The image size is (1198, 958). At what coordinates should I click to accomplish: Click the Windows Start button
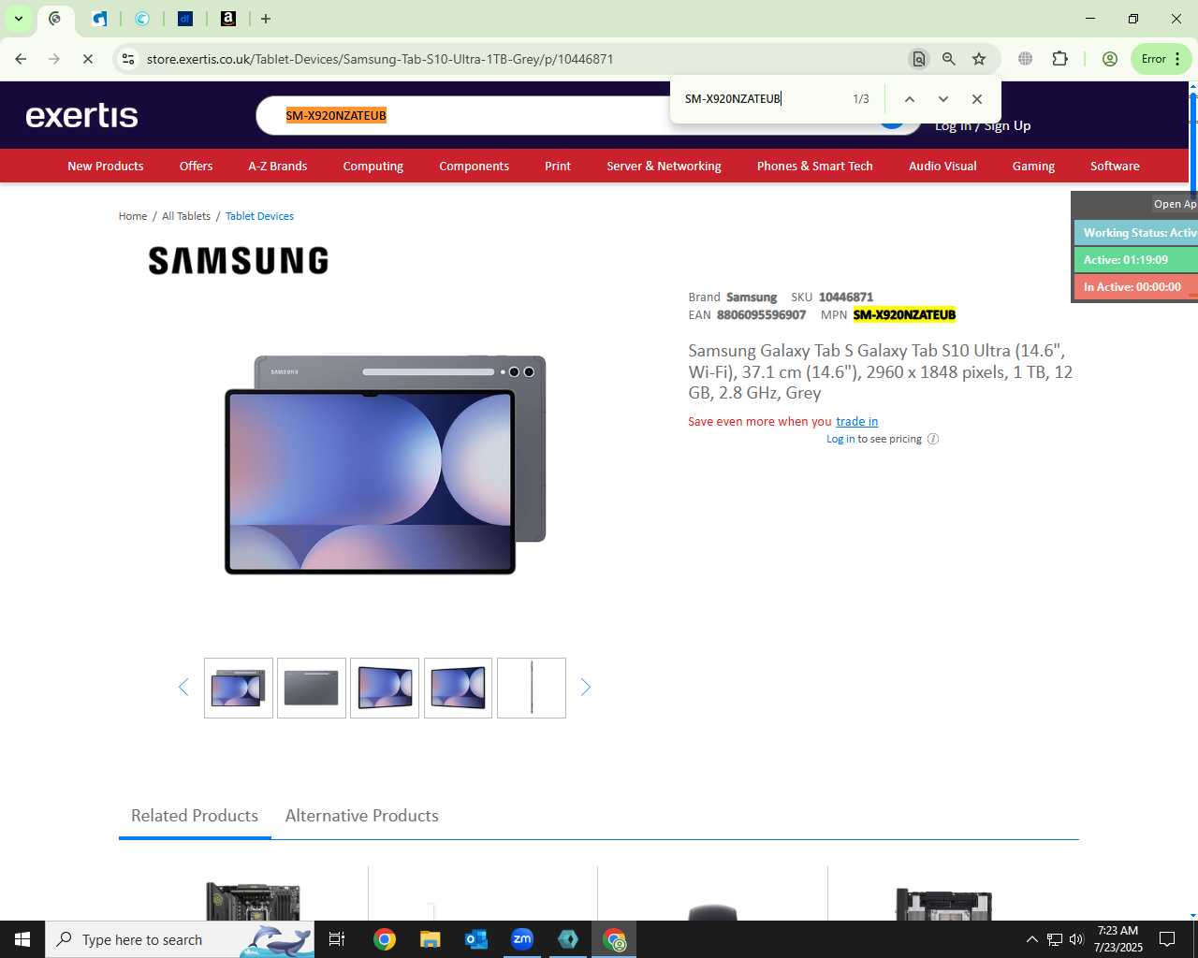[x=22, y=939]
